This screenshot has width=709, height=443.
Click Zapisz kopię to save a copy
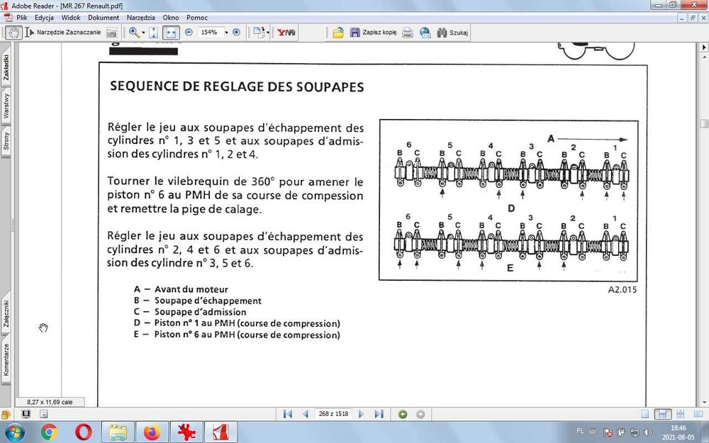point(374,33)
